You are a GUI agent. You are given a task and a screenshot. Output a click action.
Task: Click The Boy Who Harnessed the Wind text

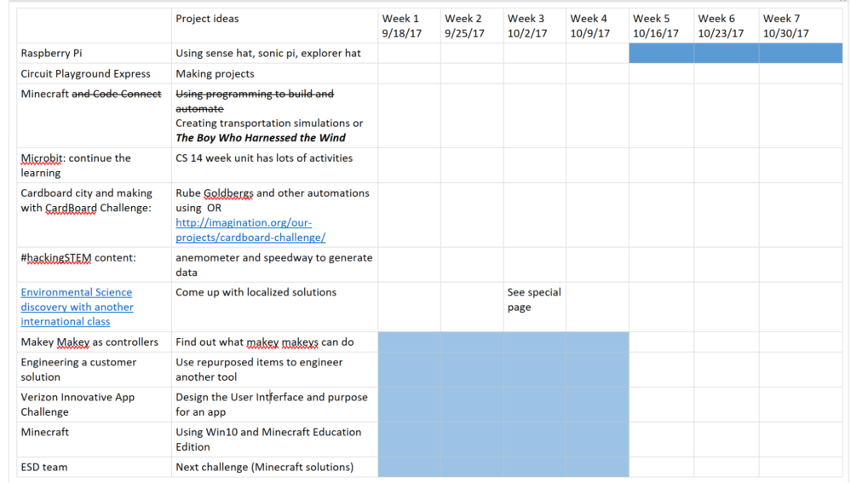[260, 138]
